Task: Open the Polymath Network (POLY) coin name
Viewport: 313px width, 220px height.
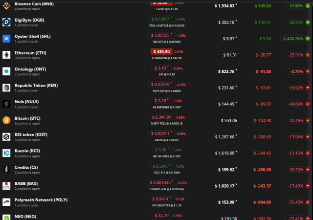Action: coord(41,200)
